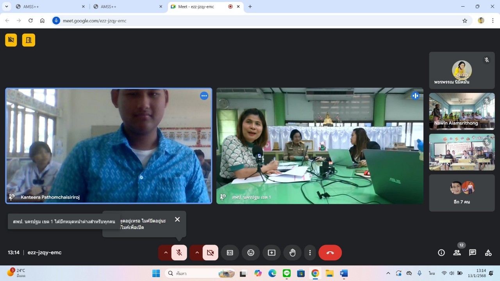Expand video settings arrow beside camera
This screenshot has width=500, height=281.
click(197, 253)
